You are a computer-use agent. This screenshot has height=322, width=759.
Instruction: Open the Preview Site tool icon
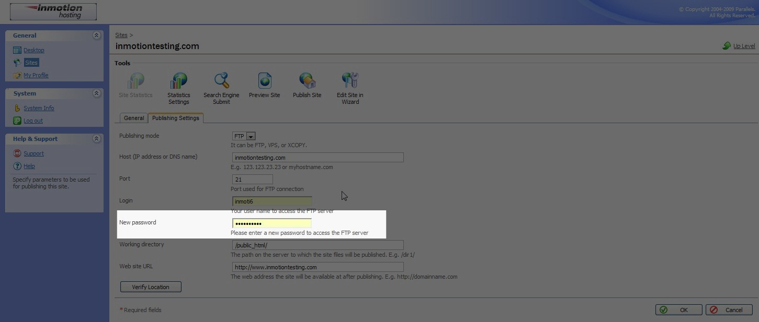[x=265, y=81]
